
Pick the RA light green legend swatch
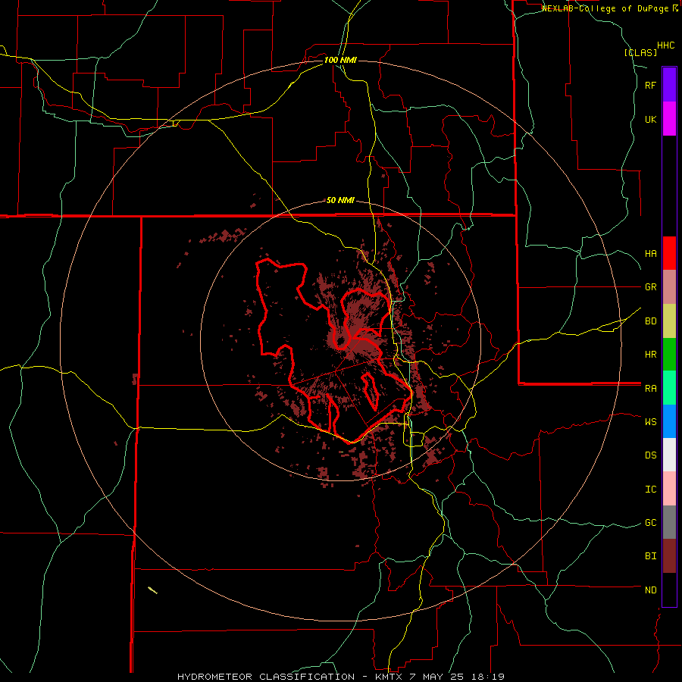click(x=669, y=388)
